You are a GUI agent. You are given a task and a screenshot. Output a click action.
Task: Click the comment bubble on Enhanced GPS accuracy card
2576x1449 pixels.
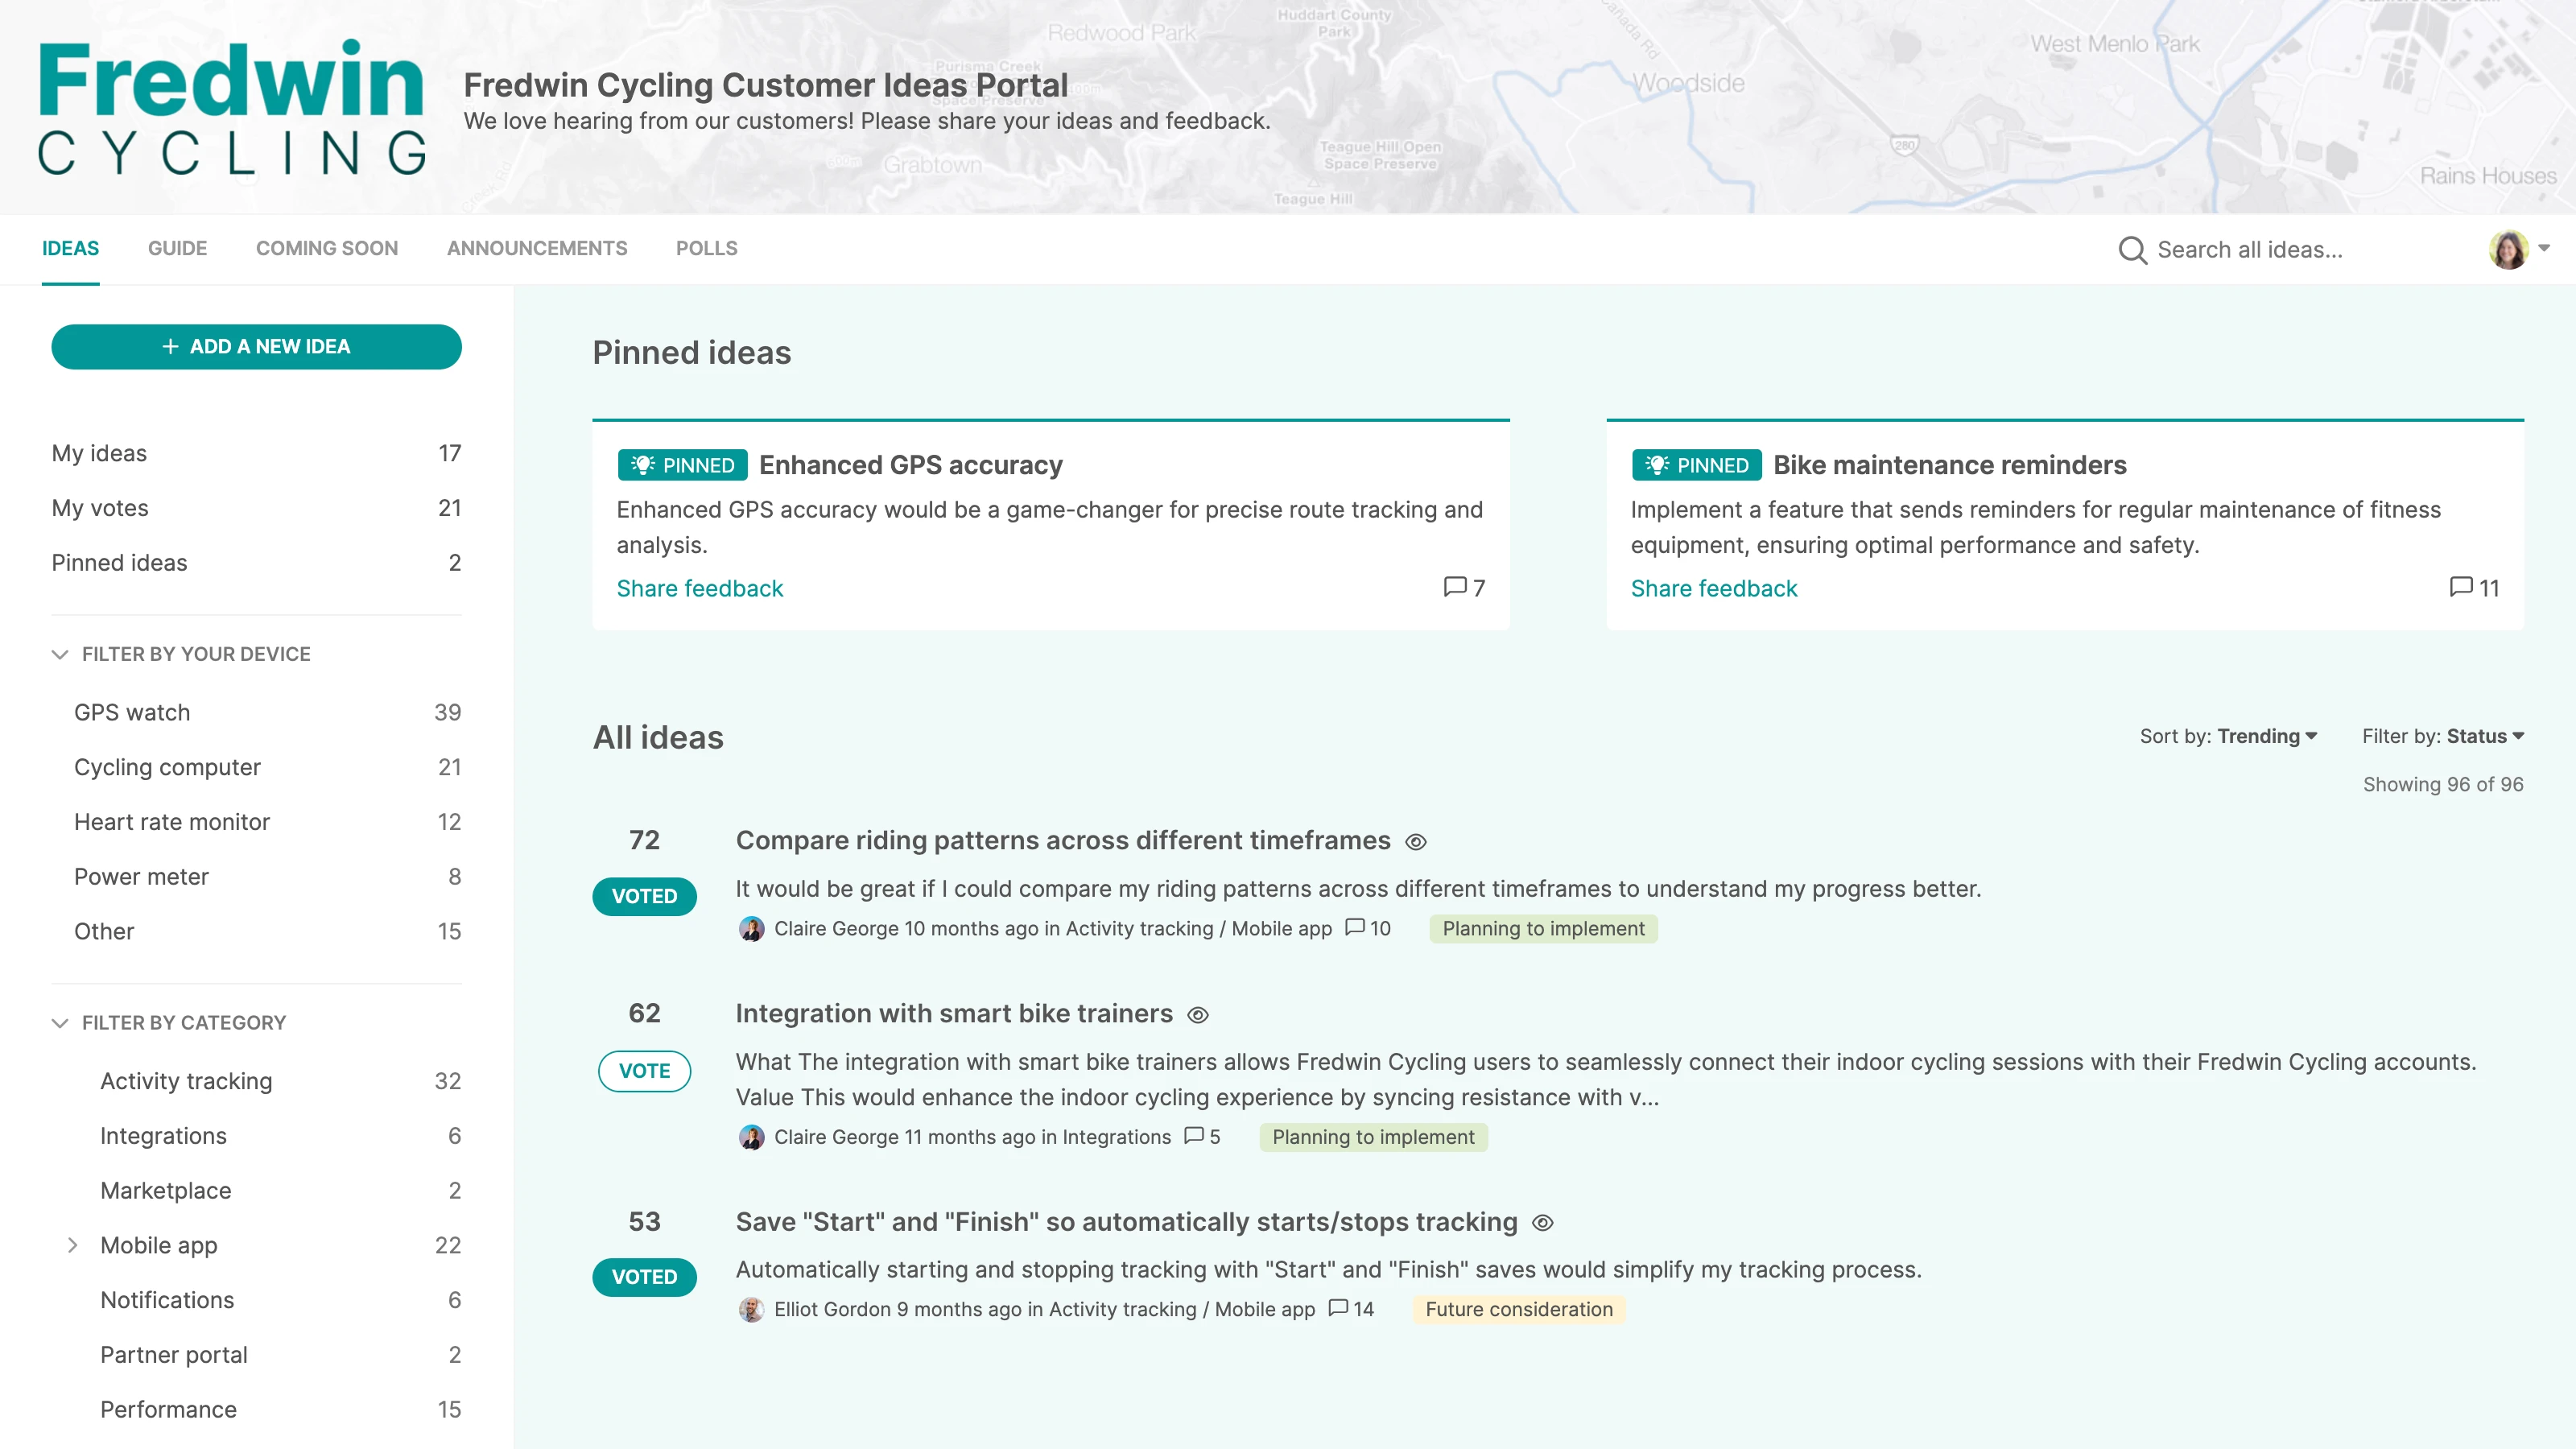[1455, 588]
